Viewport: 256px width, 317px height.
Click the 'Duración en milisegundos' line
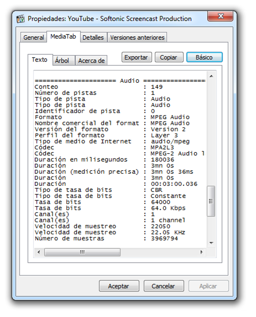(x=104, y=160)
